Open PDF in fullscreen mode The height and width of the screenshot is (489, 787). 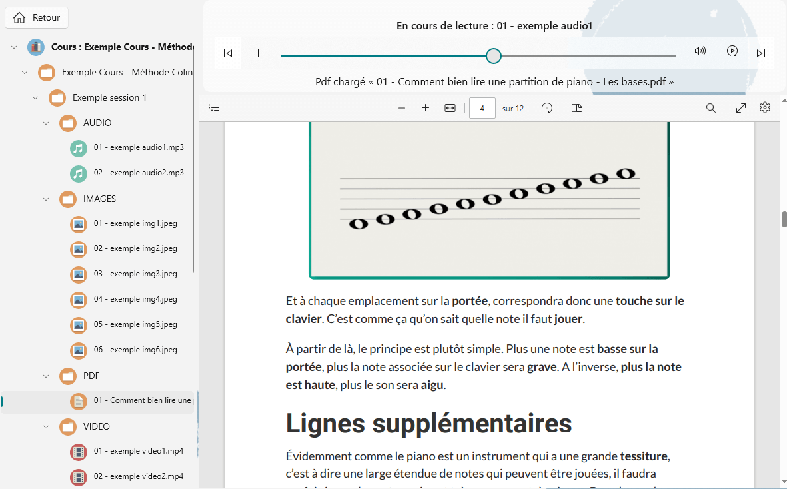click(741, 108)
